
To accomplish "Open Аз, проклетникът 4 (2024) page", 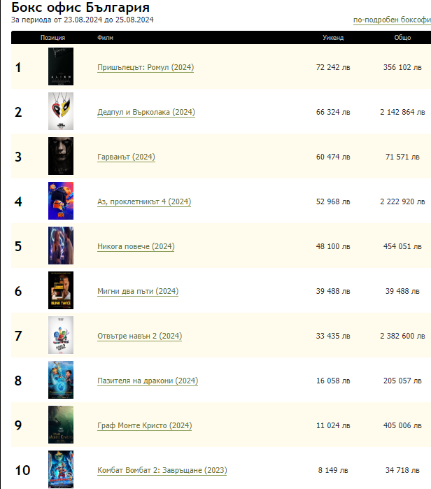I will [144, 202].
